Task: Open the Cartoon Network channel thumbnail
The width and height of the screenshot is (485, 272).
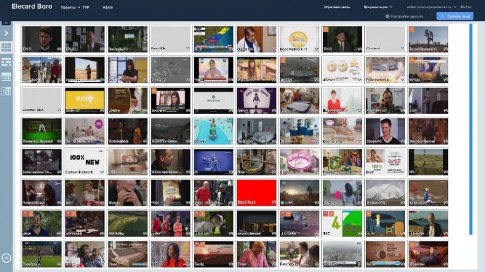Action: pos(85,162)
